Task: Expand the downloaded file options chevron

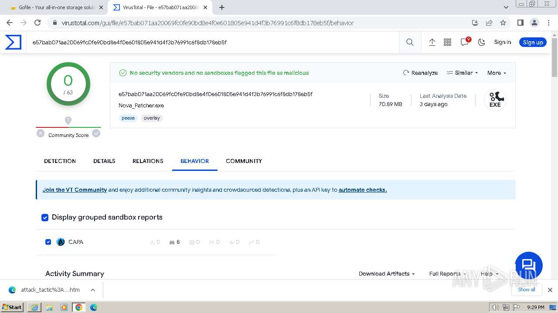Action: tap(93, 290)
